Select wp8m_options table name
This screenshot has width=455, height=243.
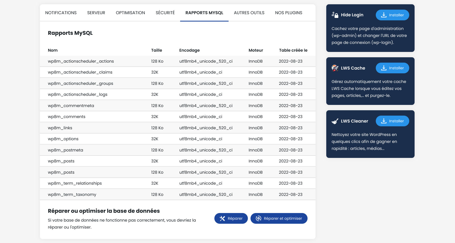(x=63, y=139)
